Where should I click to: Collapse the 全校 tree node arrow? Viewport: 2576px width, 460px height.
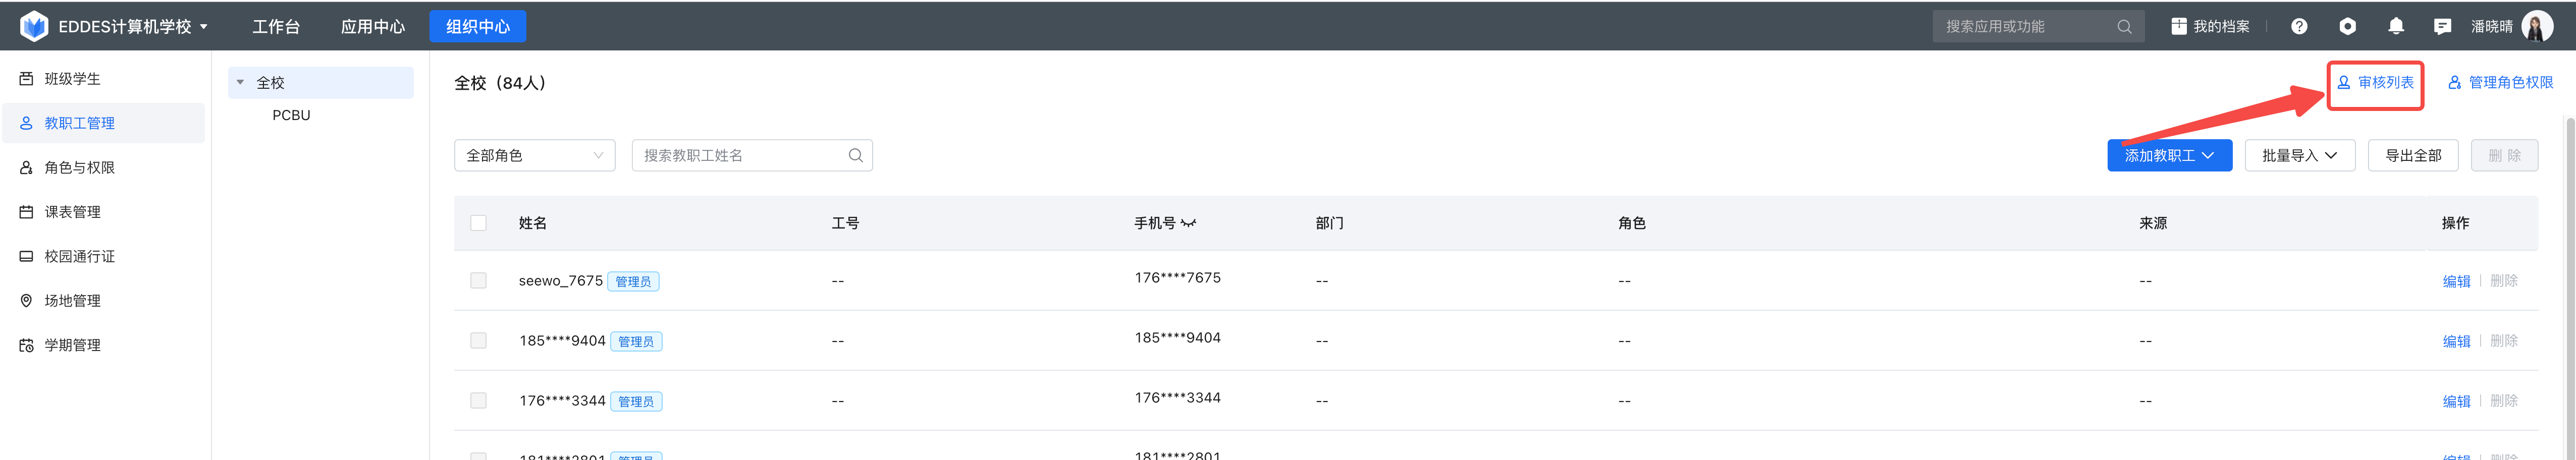[x=240, y=82]
